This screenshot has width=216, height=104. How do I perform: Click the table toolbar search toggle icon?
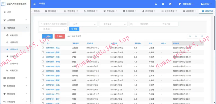pos(190,36)
